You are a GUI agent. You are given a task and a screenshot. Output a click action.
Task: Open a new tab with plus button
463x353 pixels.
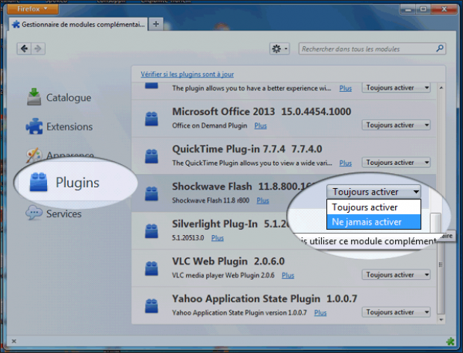[156, 24]
